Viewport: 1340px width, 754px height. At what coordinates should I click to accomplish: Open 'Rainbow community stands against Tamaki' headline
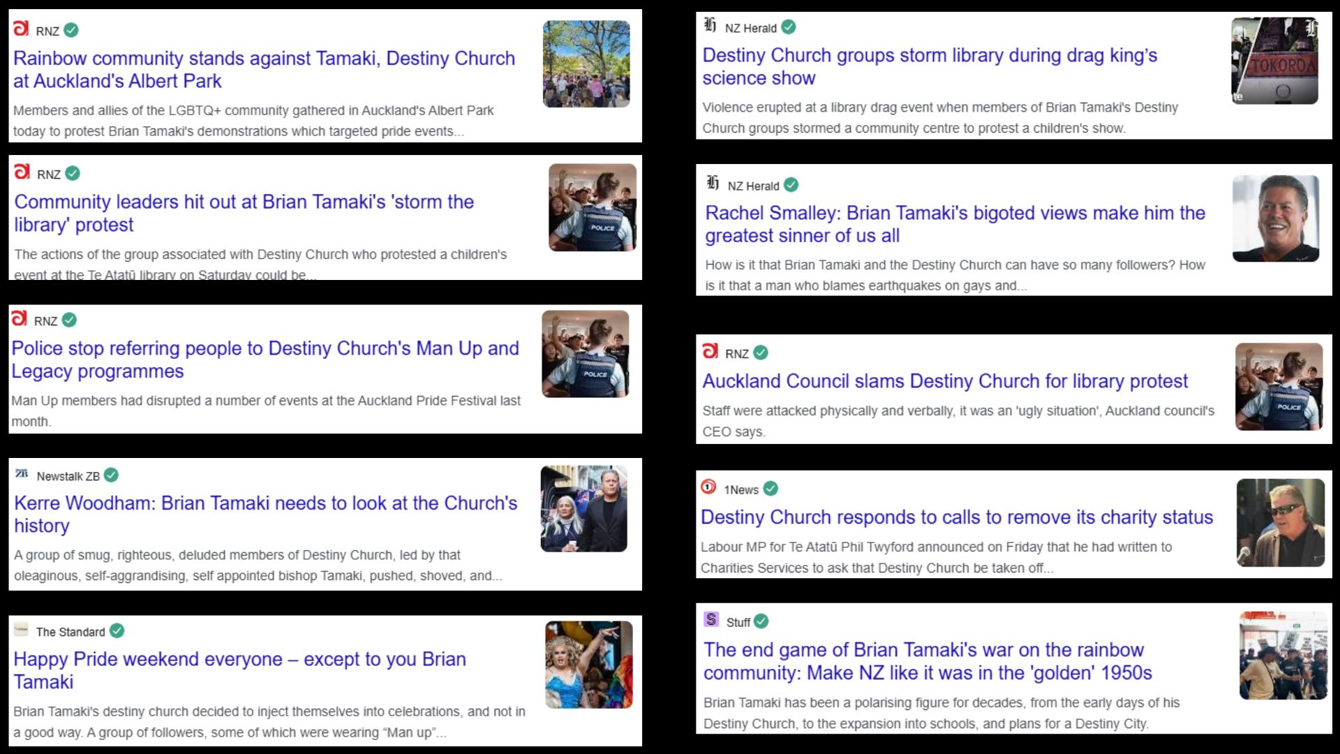pyautogui.click(x=264, y=69)
